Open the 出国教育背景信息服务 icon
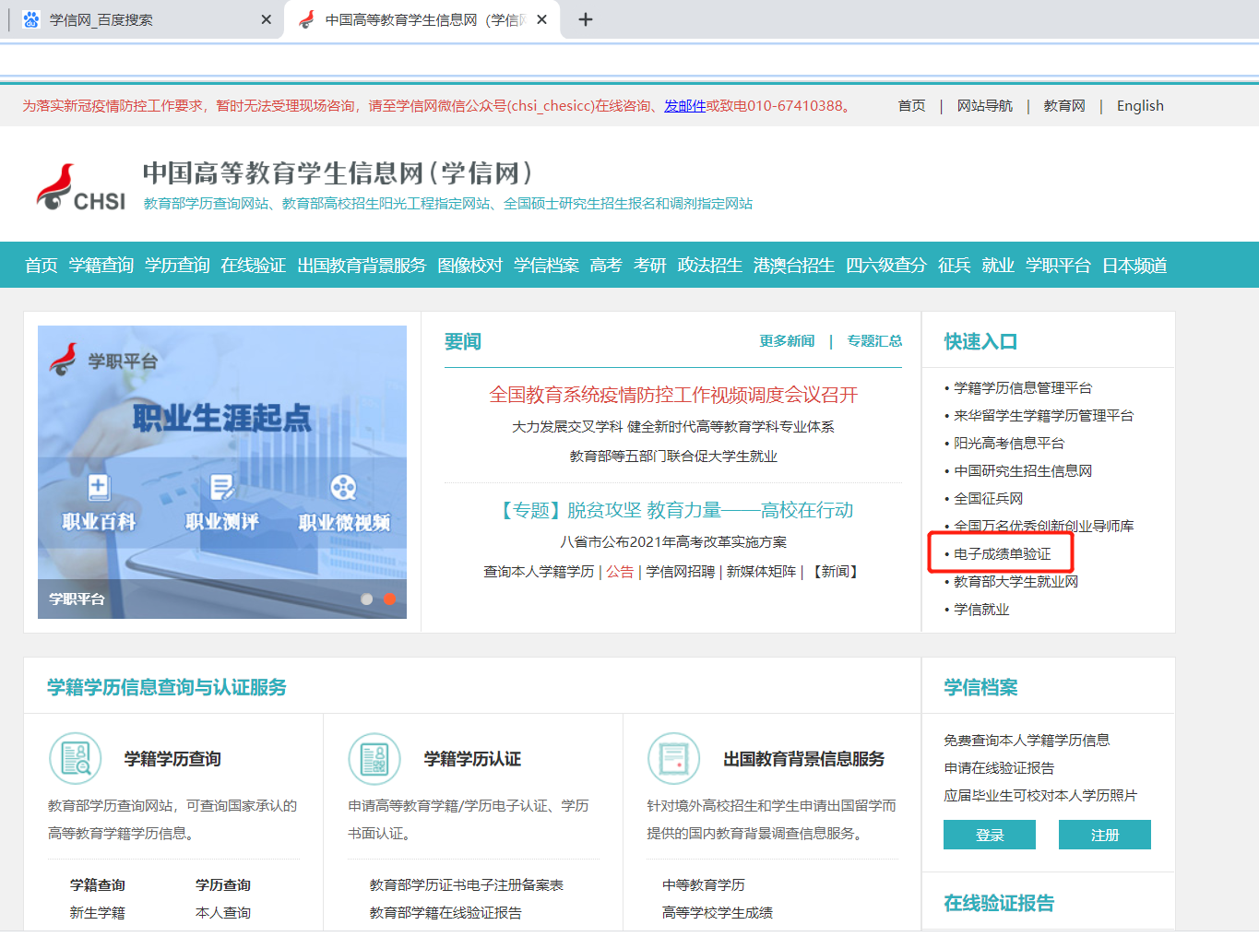This screenshot has width=1259, height=937. (674, 758)
